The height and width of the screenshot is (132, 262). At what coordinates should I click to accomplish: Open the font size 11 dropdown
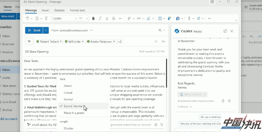tap(87, 18)
